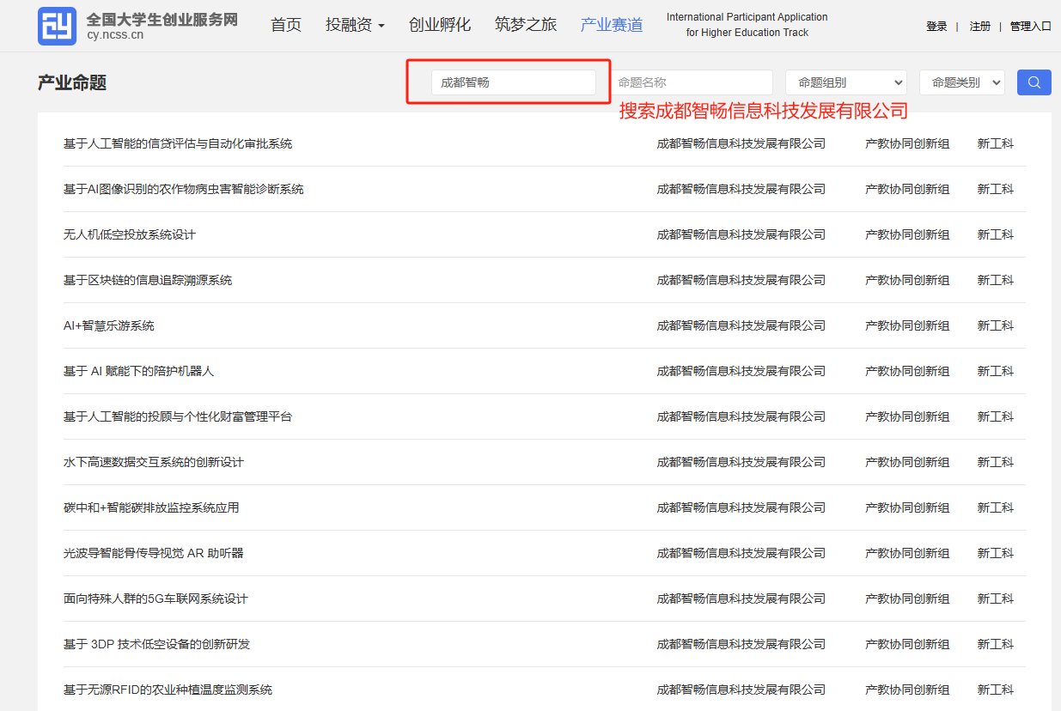
Task: Open the 创业孵化 menu item
Action: (440, 25)
